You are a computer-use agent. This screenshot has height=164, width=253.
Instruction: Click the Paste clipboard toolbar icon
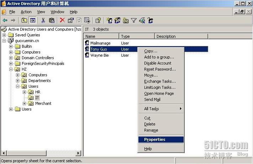tap(52, 20)
